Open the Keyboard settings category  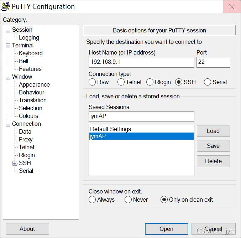click(x=31, y=53)
